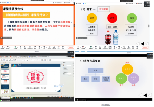Open Chat in the Coke-bottle slide meeting toolbar

(x=110, y=47)
